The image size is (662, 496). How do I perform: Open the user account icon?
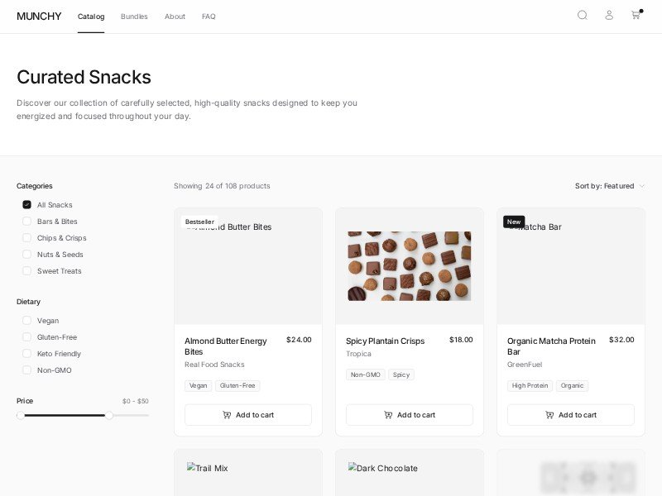tap(609, 15)
